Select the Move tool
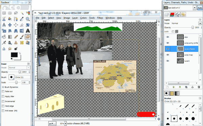The height and width of the screenshot is (126, 203). [10, 25]
